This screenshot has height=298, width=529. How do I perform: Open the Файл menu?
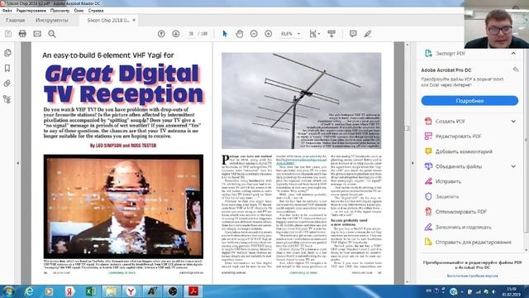click(7, 11)
